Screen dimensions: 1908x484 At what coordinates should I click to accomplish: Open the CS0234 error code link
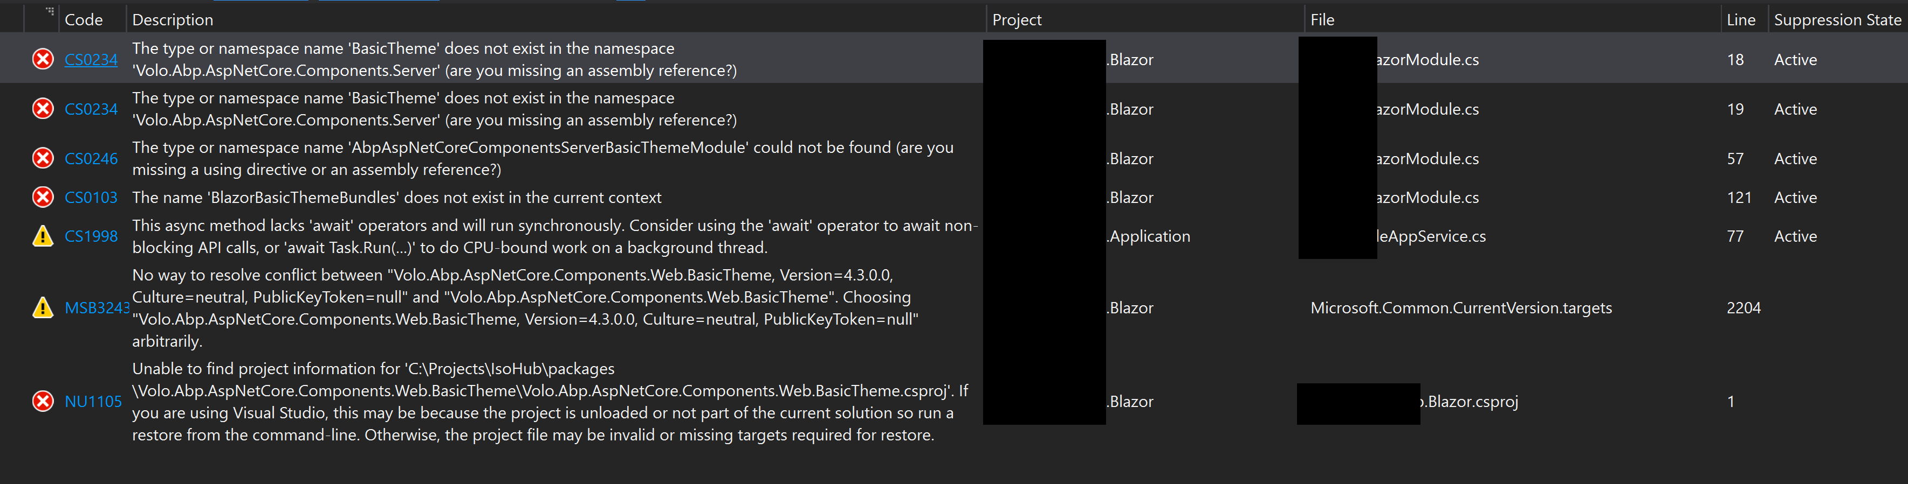click(x=91, y=59)
